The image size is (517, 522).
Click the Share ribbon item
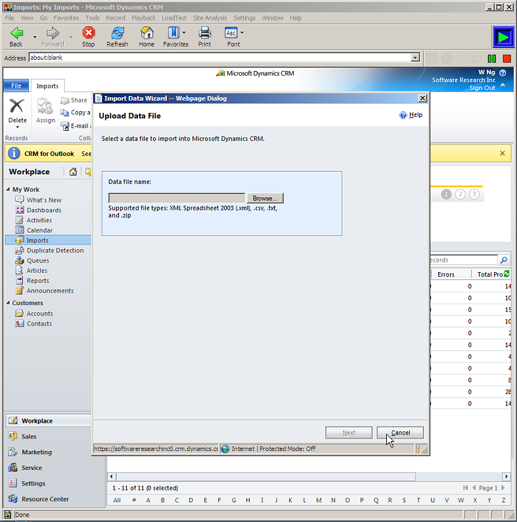pyautogui.click(x=74, y=100)
